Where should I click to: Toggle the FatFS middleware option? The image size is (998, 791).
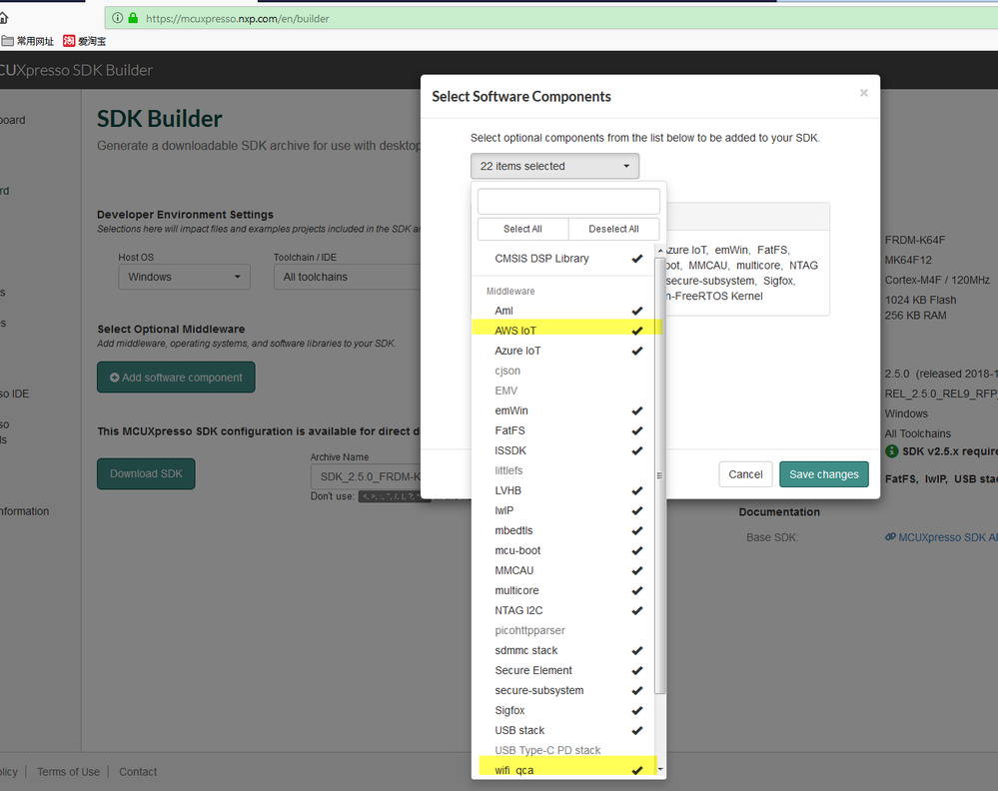click(563, 430)
